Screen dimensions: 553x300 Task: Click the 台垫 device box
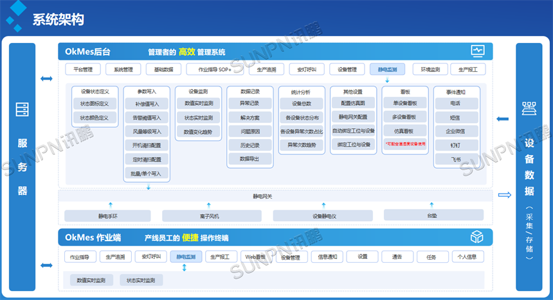click(x=433, y=215)
